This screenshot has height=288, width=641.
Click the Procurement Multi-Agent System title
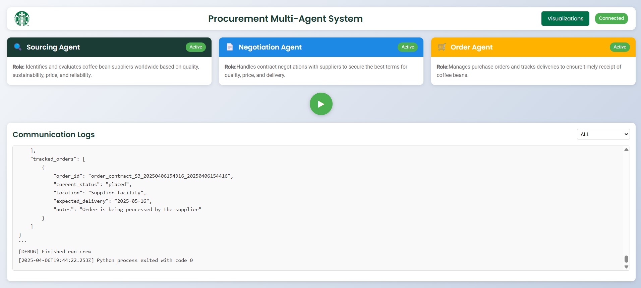[285, 19]
